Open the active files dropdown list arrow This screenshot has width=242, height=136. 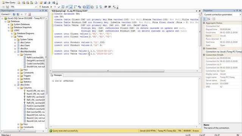197,11
